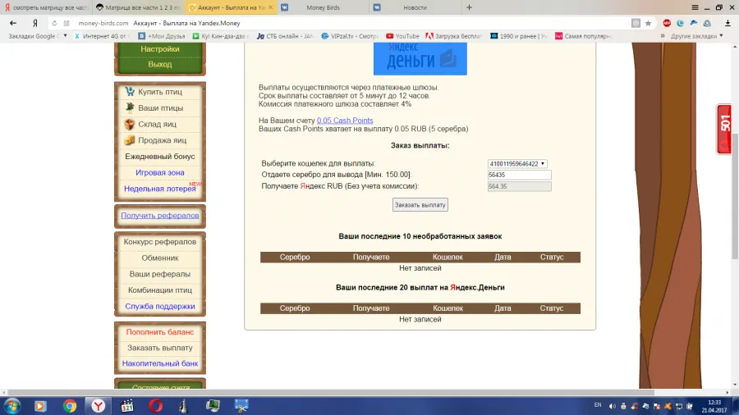
Task: Click the red 501 side badge
Action: point(724,130)
